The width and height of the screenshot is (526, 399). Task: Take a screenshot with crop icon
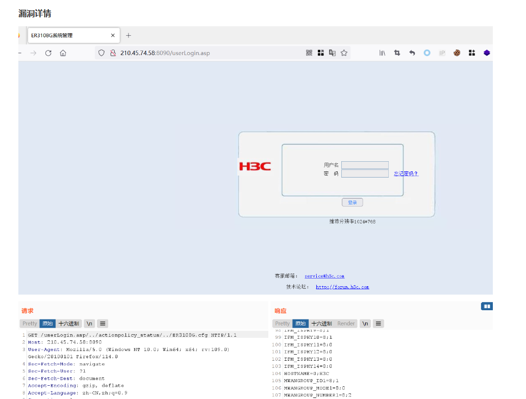coord(397,53)
